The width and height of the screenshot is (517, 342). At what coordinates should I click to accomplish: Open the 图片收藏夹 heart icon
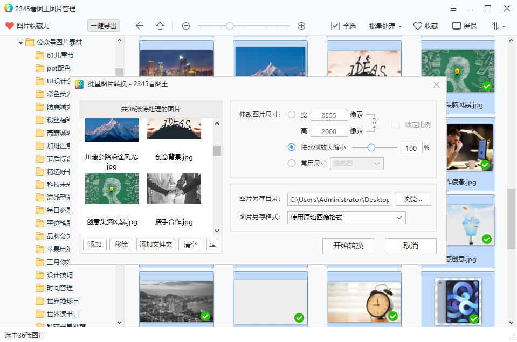point(10,25)
